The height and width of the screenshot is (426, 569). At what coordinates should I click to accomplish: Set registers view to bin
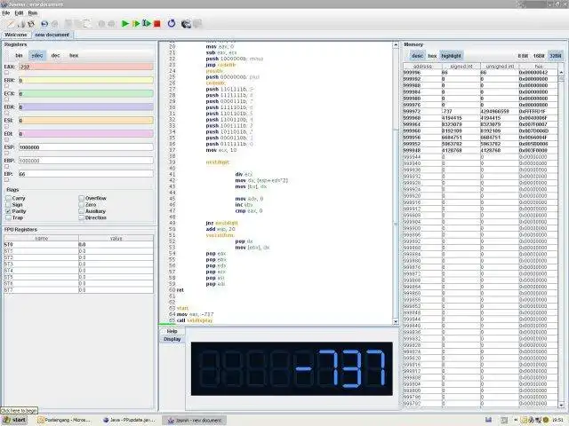(x=19, y=55)
